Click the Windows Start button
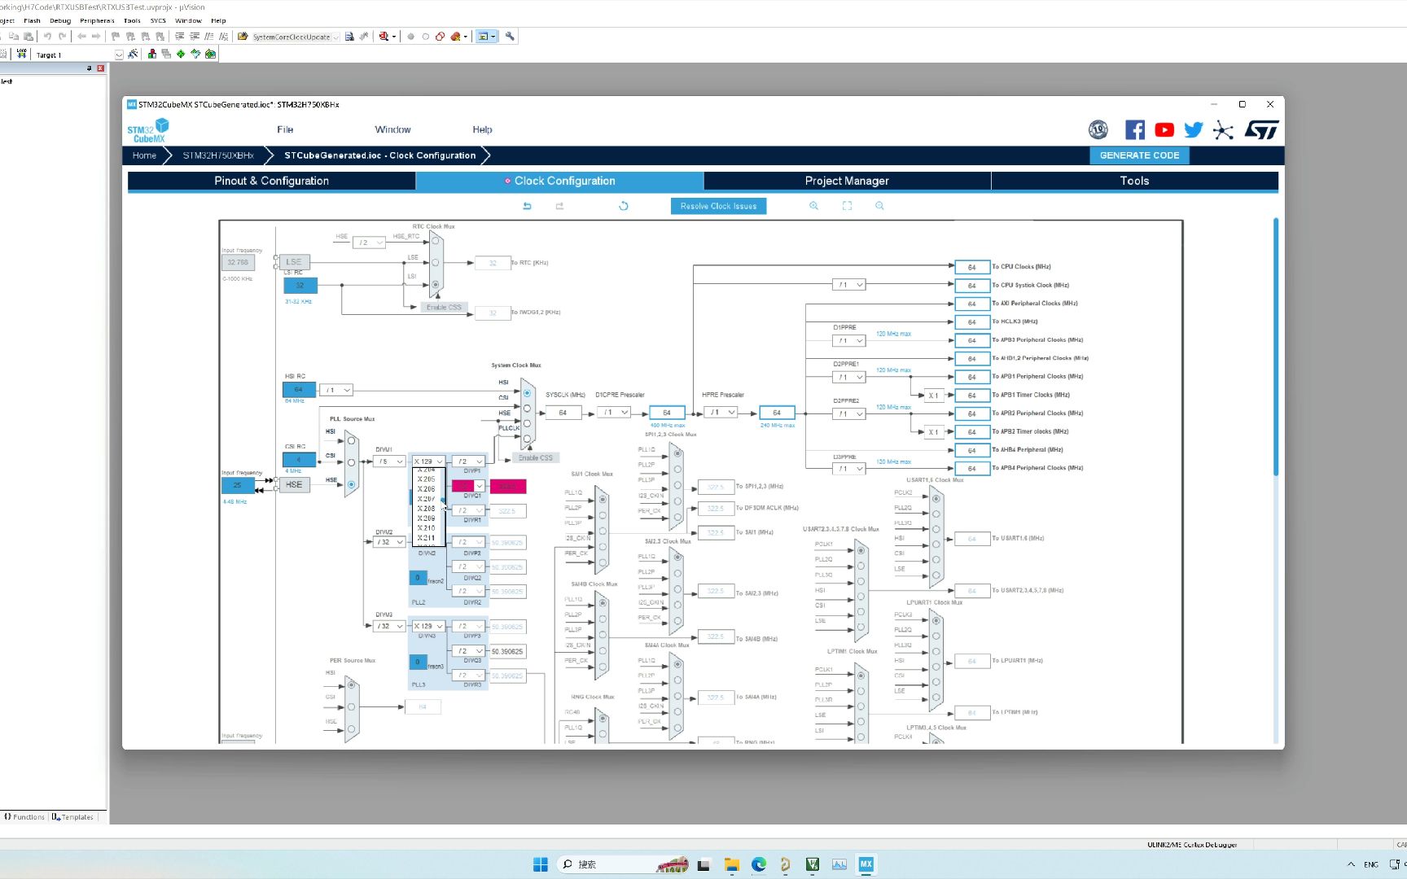The image size is (1407, 879). [541, 864]
